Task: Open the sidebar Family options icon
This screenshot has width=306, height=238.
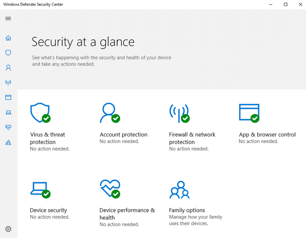Action: pyautogui.click(x=8, y=142)
